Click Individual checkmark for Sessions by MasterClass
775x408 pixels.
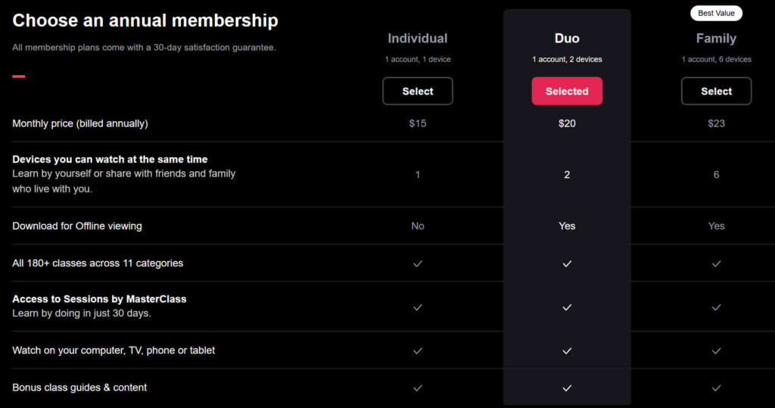418,307
